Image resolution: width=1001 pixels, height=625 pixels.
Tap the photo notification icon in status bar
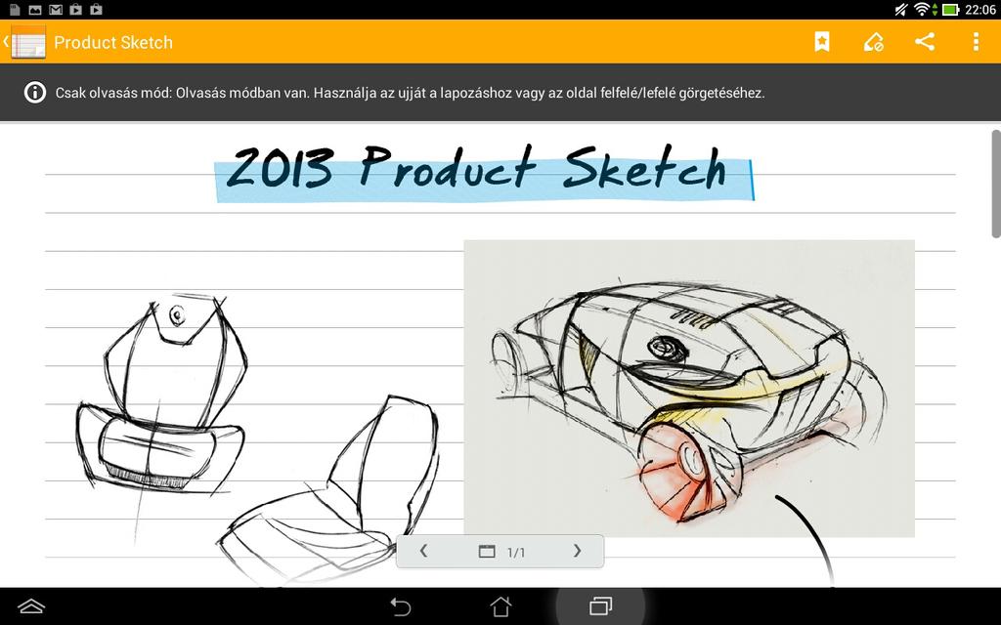tap(35, 10)
